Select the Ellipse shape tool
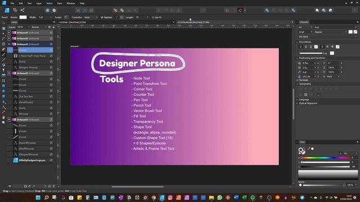The width and height of the screenshot is (360, 202). pyautogui.click(x=3, y=91)
